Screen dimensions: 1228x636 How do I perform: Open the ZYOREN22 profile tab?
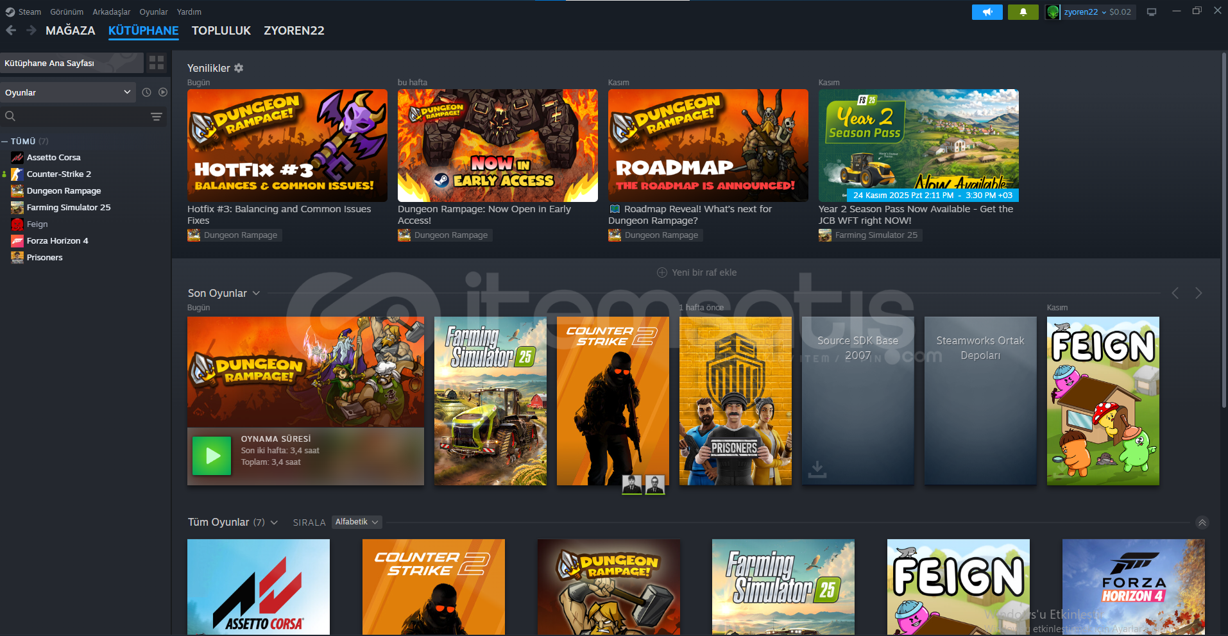point(294,30)
